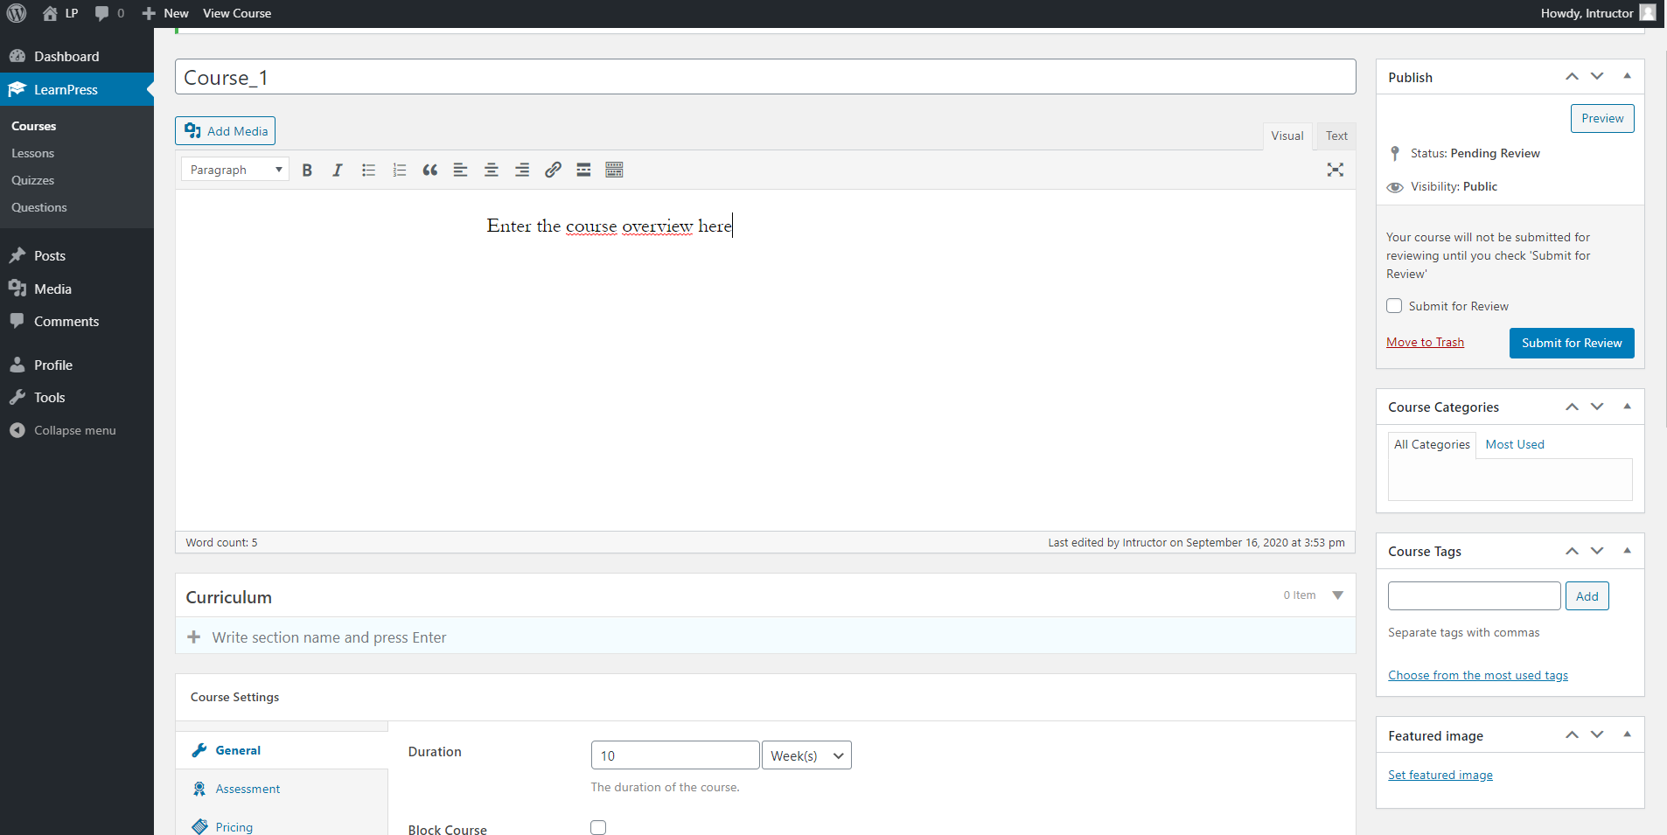Click the Duration number field

pos(675,755)
